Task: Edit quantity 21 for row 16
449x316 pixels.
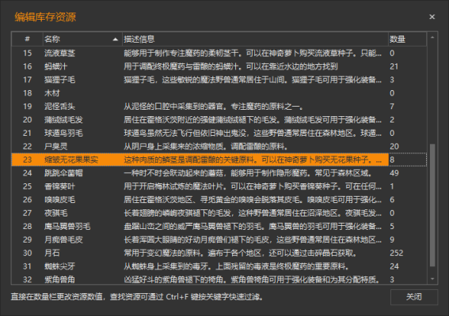Action: tap(407, 66)
